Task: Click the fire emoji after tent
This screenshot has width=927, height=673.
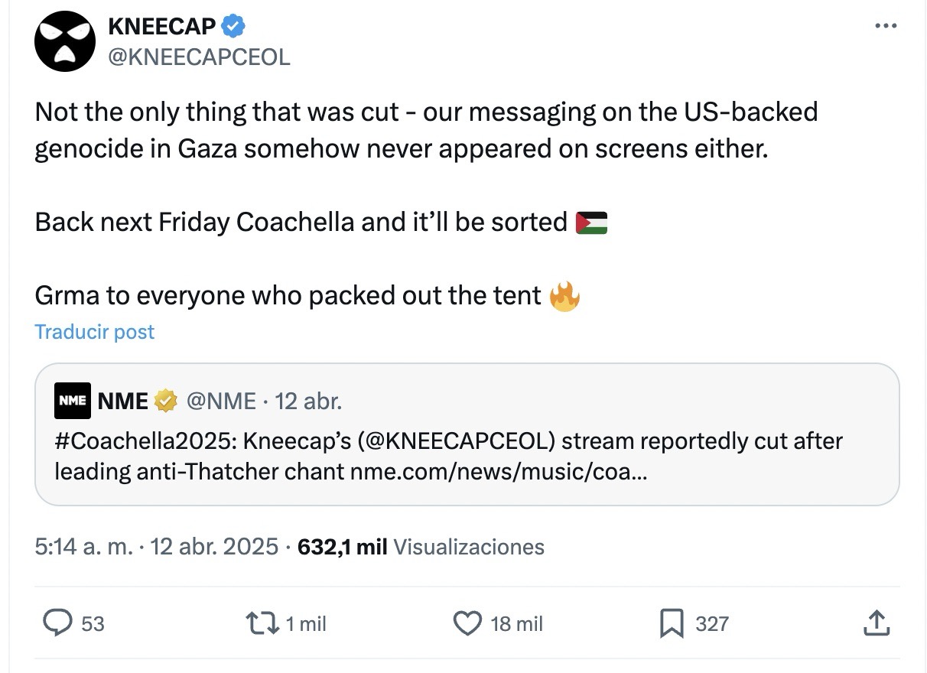Action: [x=564, y=295]
